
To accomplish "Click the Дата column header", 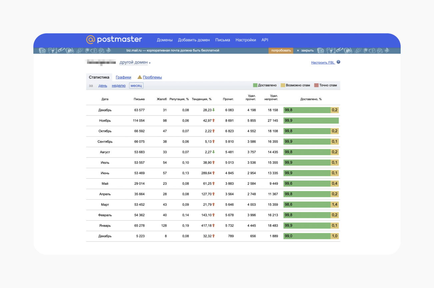I will click(105, 99).
